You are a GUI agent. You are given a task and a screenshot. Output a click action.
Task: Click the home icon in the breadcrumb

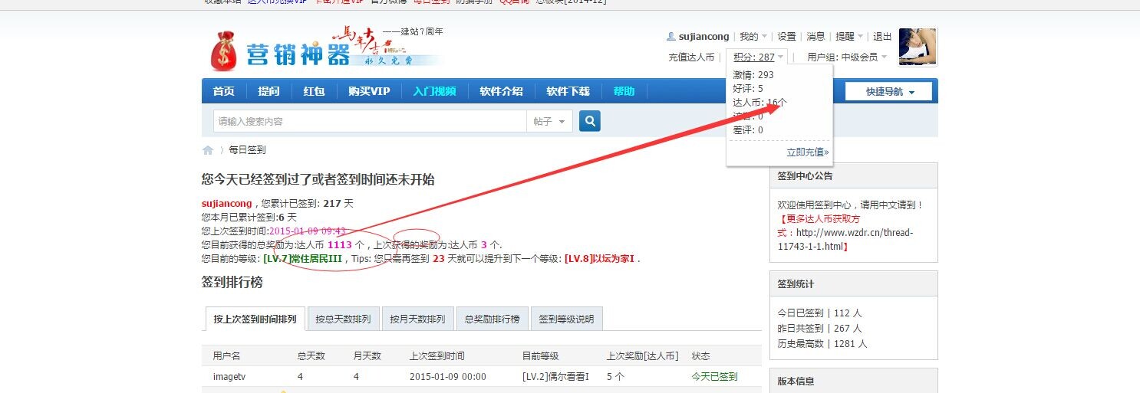point(208,150)
